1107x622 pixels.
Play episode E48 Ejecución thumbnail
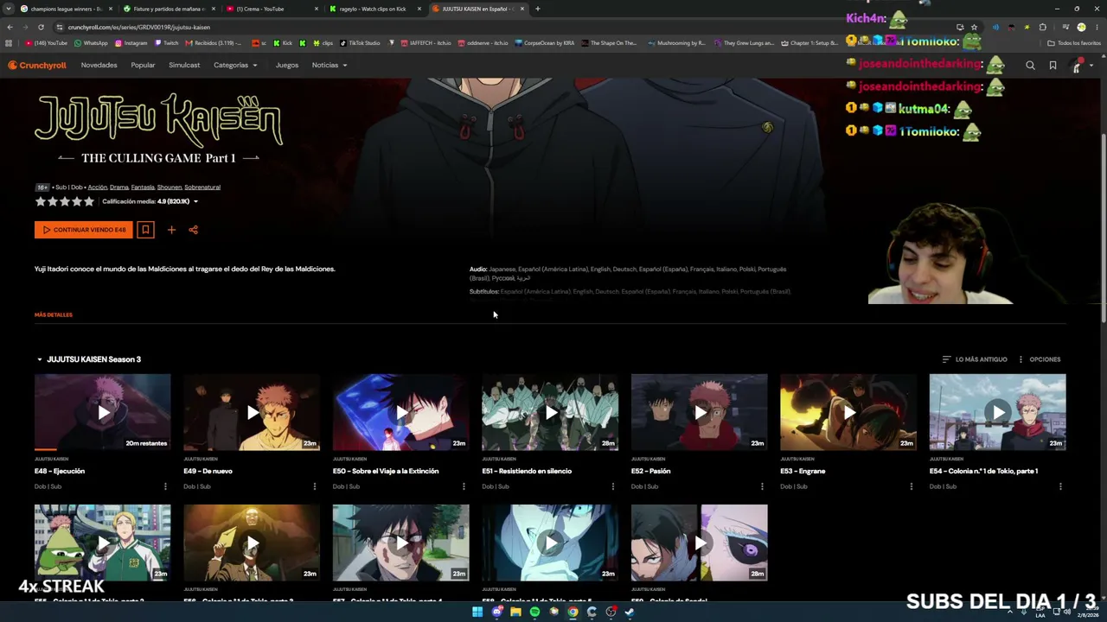click(103, 412)
